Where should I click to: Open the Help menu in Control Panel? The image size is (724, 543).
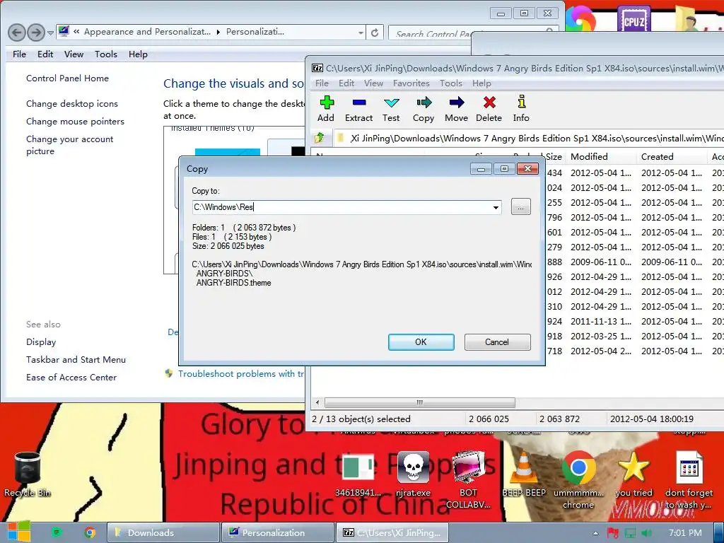tap(138, 54)
